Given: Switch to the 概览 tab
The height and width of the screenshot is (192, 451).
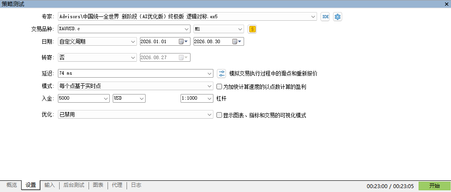Looking at the screenshot, I should (12, 185).
